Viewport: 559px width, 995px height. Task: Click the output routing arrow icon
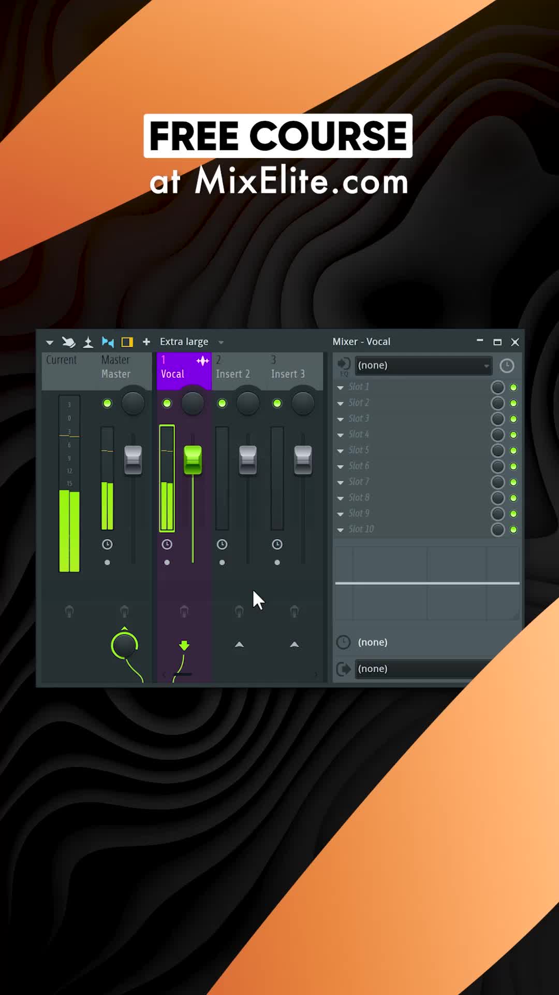[344, 669]
